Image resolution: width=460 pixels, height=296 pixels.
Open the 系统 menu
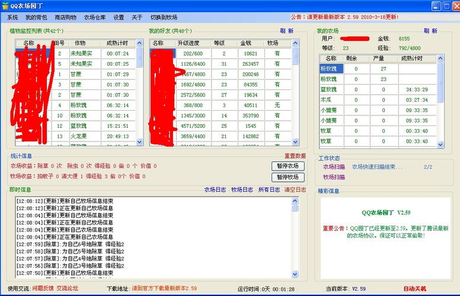pos(12,18)
